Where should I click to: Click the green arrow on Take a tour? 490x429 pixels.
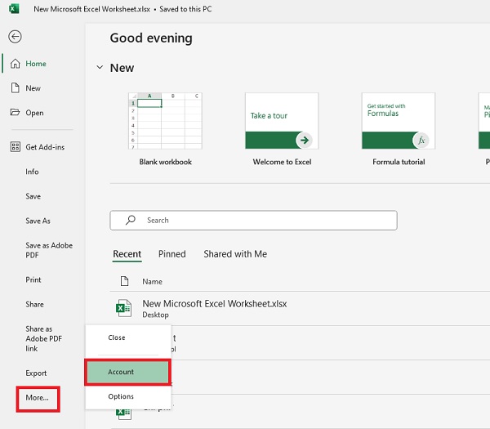click(304, 140)
